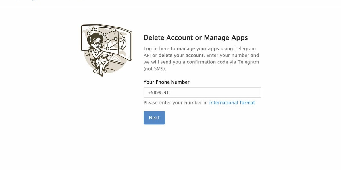Viewport: 341px width, 170px height.
Task: Click the bold manage your apps text
Action: click(198, 48)
